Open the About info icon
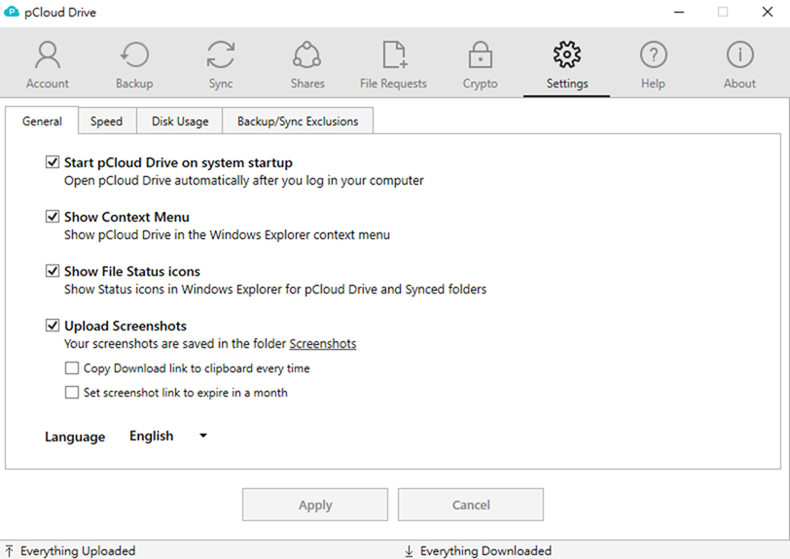 pyautogui.click(x=739, y=55)
